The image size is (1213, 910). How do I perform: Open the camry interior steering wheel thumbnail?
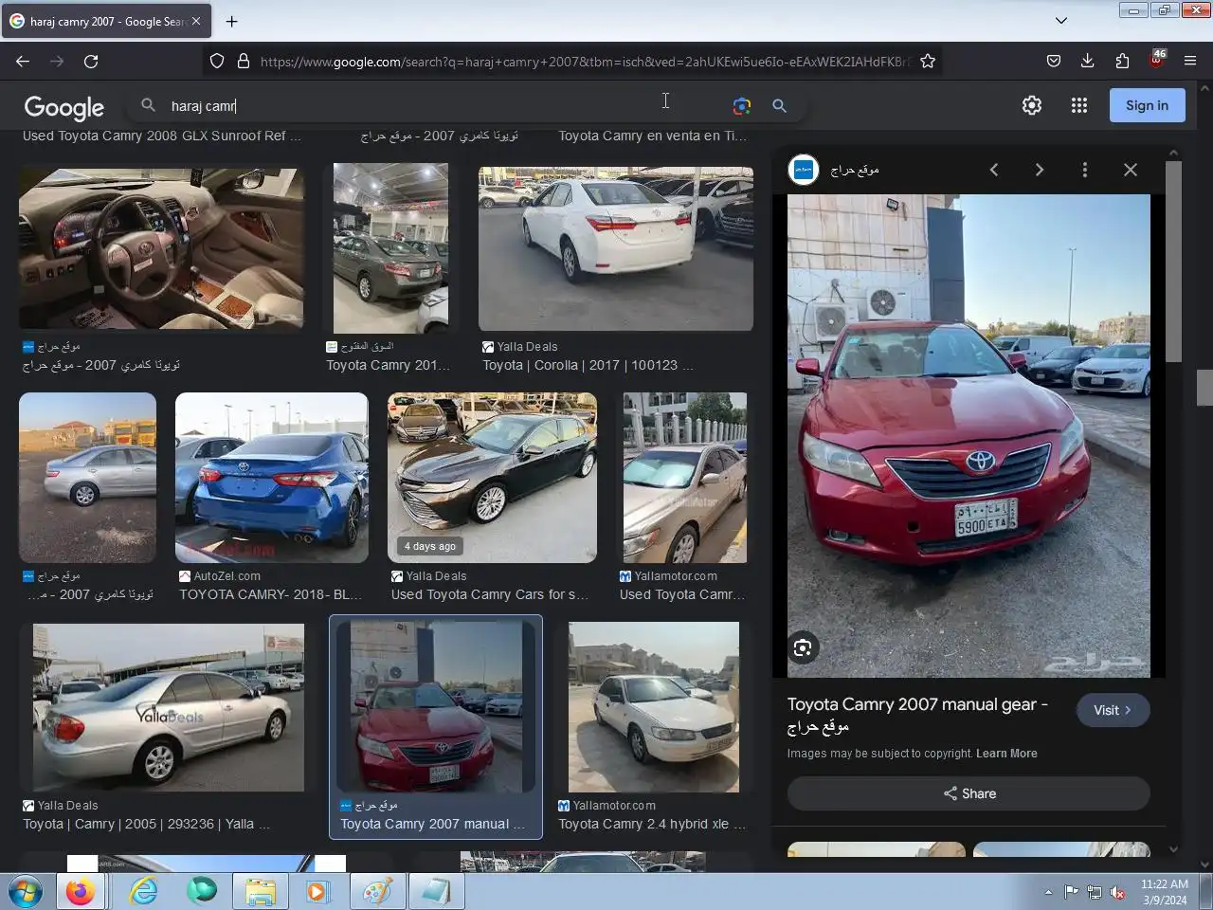tap(161, 249)
